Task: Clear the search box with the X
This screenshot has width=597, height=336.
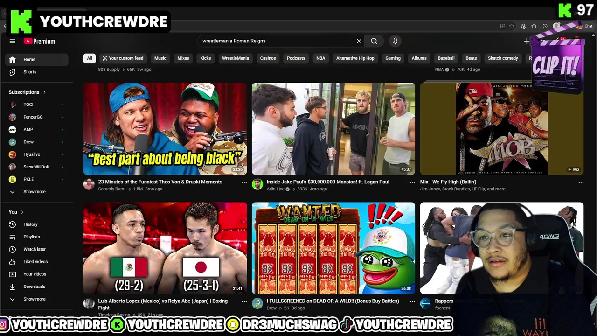Action: (359, 41)
